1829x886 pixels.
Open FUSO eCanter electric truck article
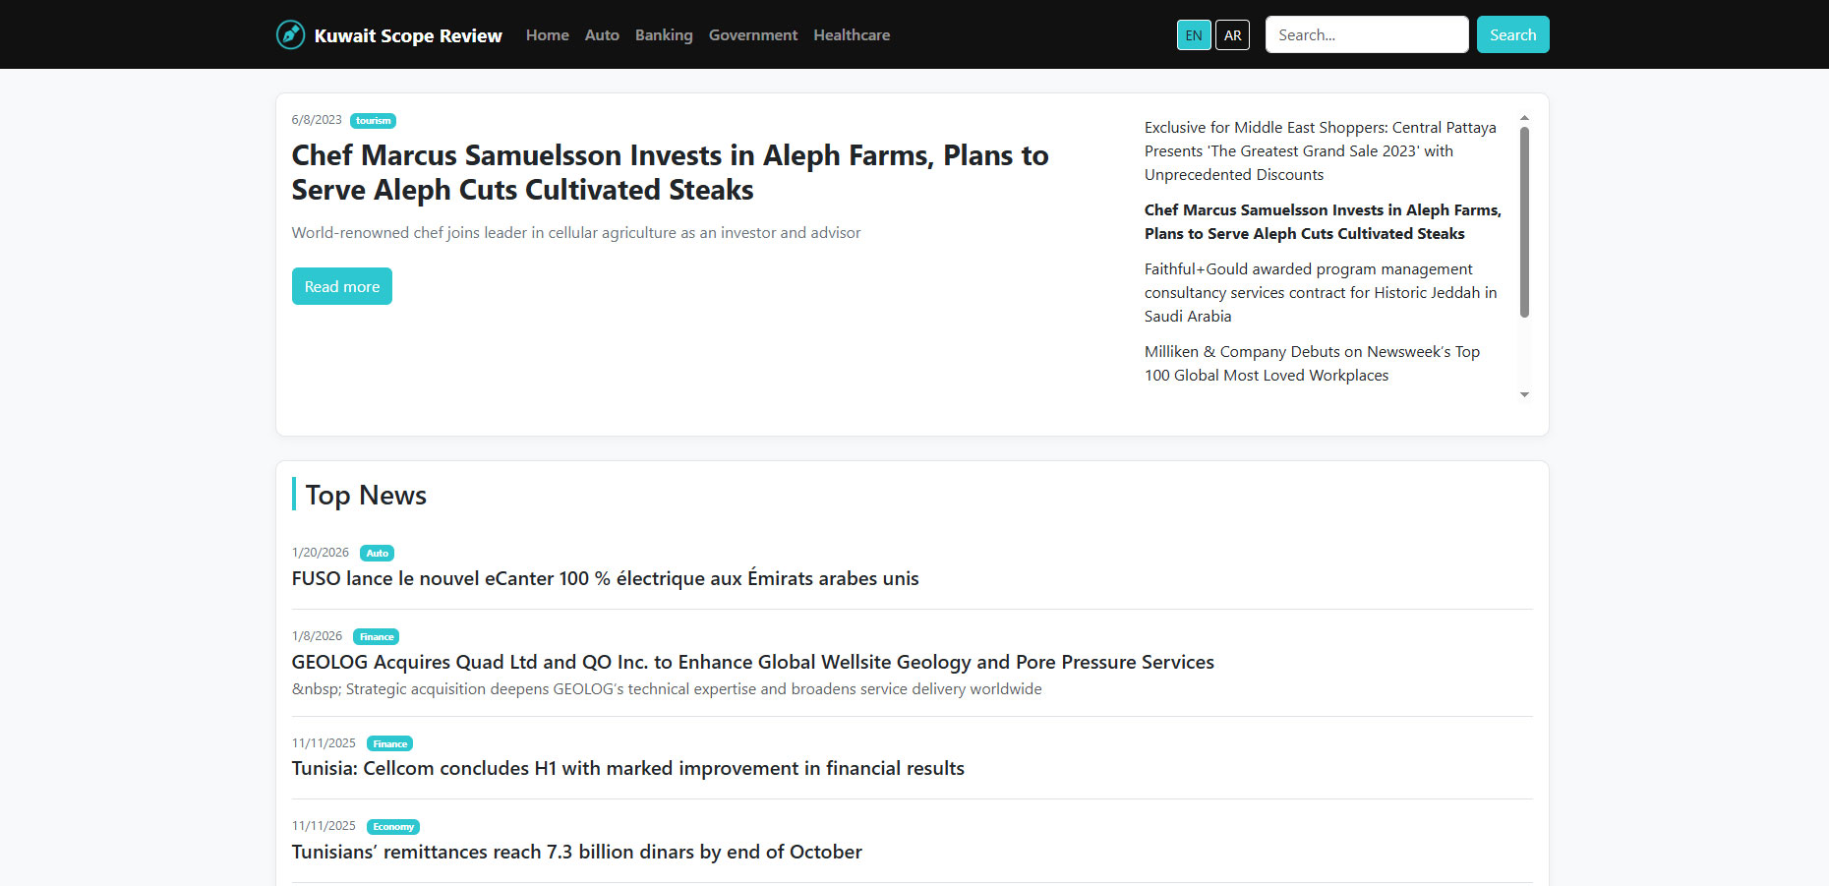coord(605,578)
